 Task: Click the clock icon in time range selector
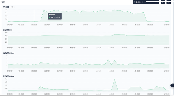(x=134, y=2)
